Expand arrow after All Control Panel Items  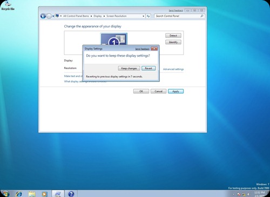[91, 16]
